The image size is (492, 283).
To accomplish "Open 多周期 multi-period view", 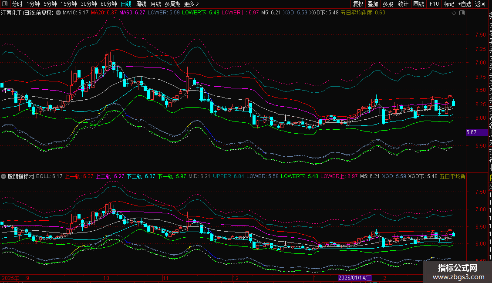I will pyautogui.click(x=172, y=4).
